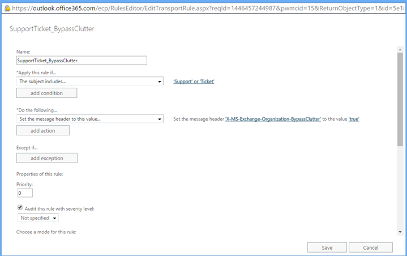Click the empty scrollbar track below the thumb
This screenshot has width=407, height=256.
tap(400, 187)
